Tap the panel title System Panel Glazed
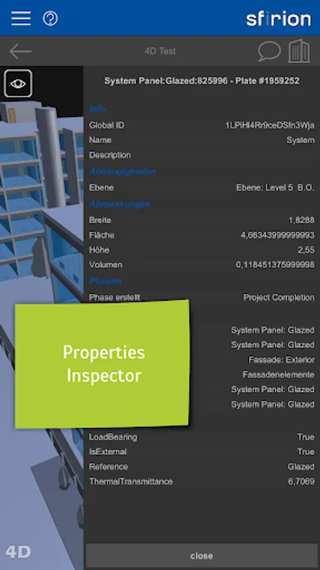320x570 pixels. [202, 80]
